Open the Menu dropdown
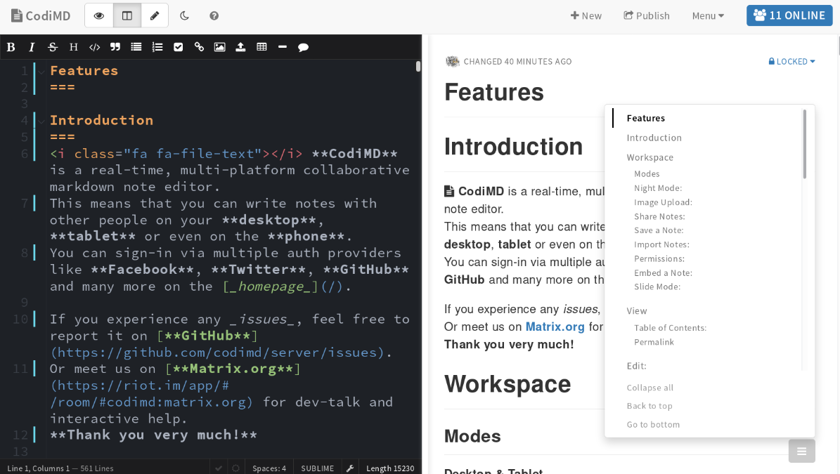The height and width of the screenshot is (474, 840). pyautogui.click(x=707, y=15)
